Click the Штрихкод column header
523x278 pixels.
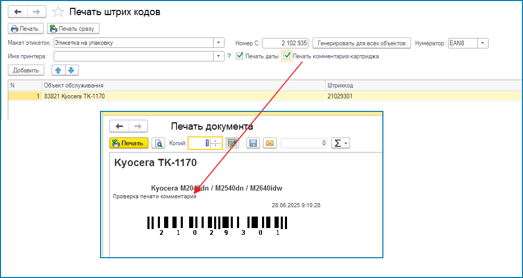(424, 85)
